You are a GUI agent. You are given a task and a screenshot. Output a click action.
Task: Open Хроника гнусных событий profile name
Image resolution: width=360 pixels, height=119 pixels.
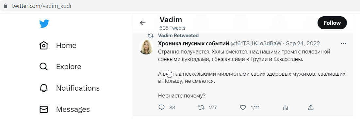click(x=193, y=44)
